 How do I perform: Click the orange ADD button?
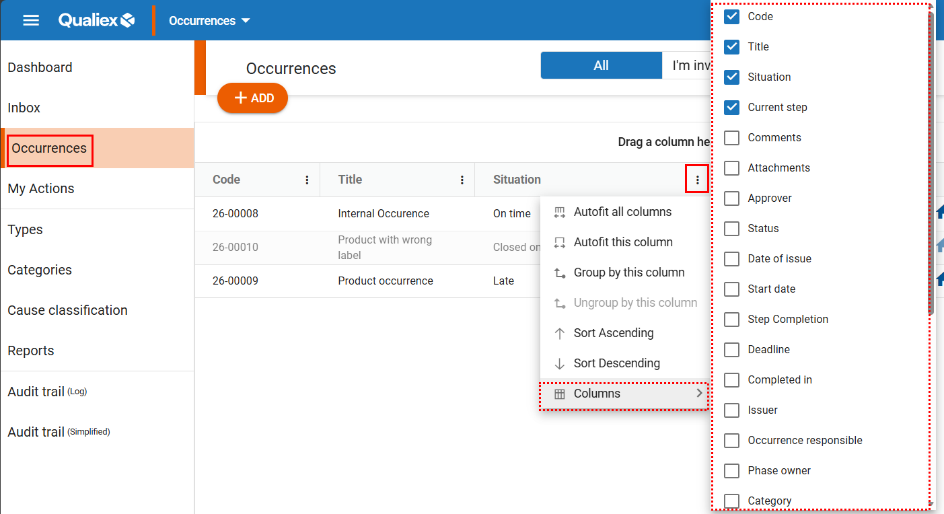252,98
